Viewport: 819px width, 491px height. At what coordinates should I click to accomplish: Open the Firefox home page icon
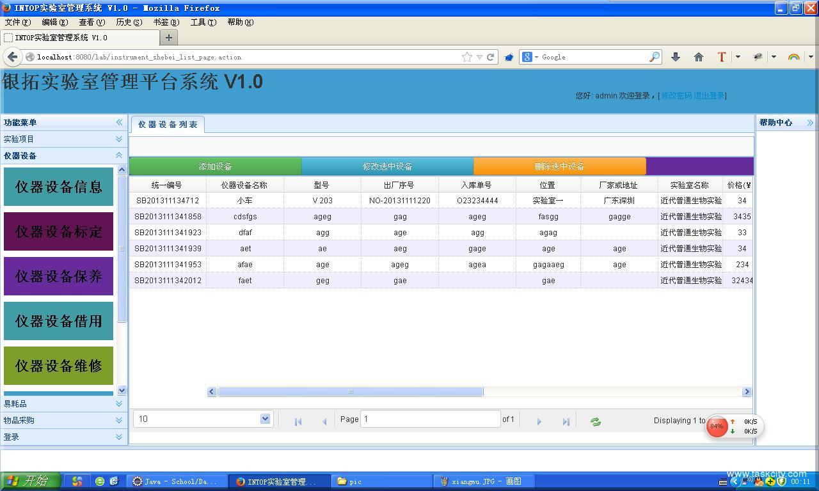(699, 57)
